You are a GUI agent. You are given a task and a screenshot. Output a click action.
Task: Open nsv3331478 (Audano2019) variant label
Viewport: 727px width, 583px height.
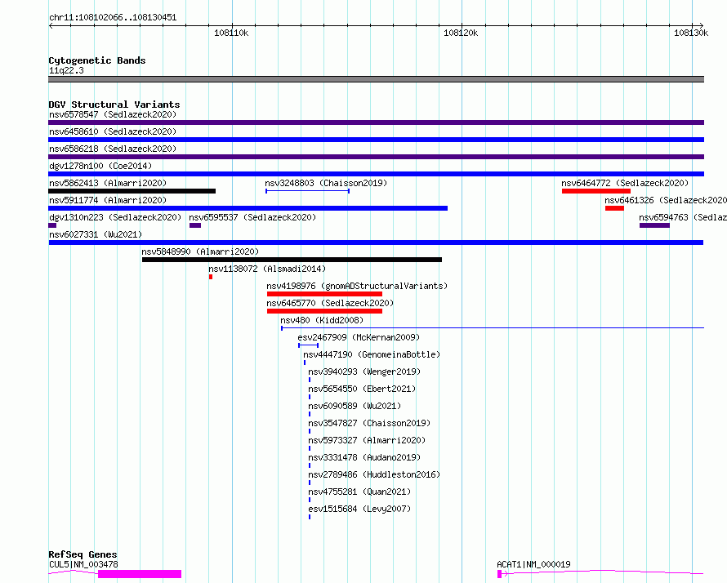tap(364, 457)
